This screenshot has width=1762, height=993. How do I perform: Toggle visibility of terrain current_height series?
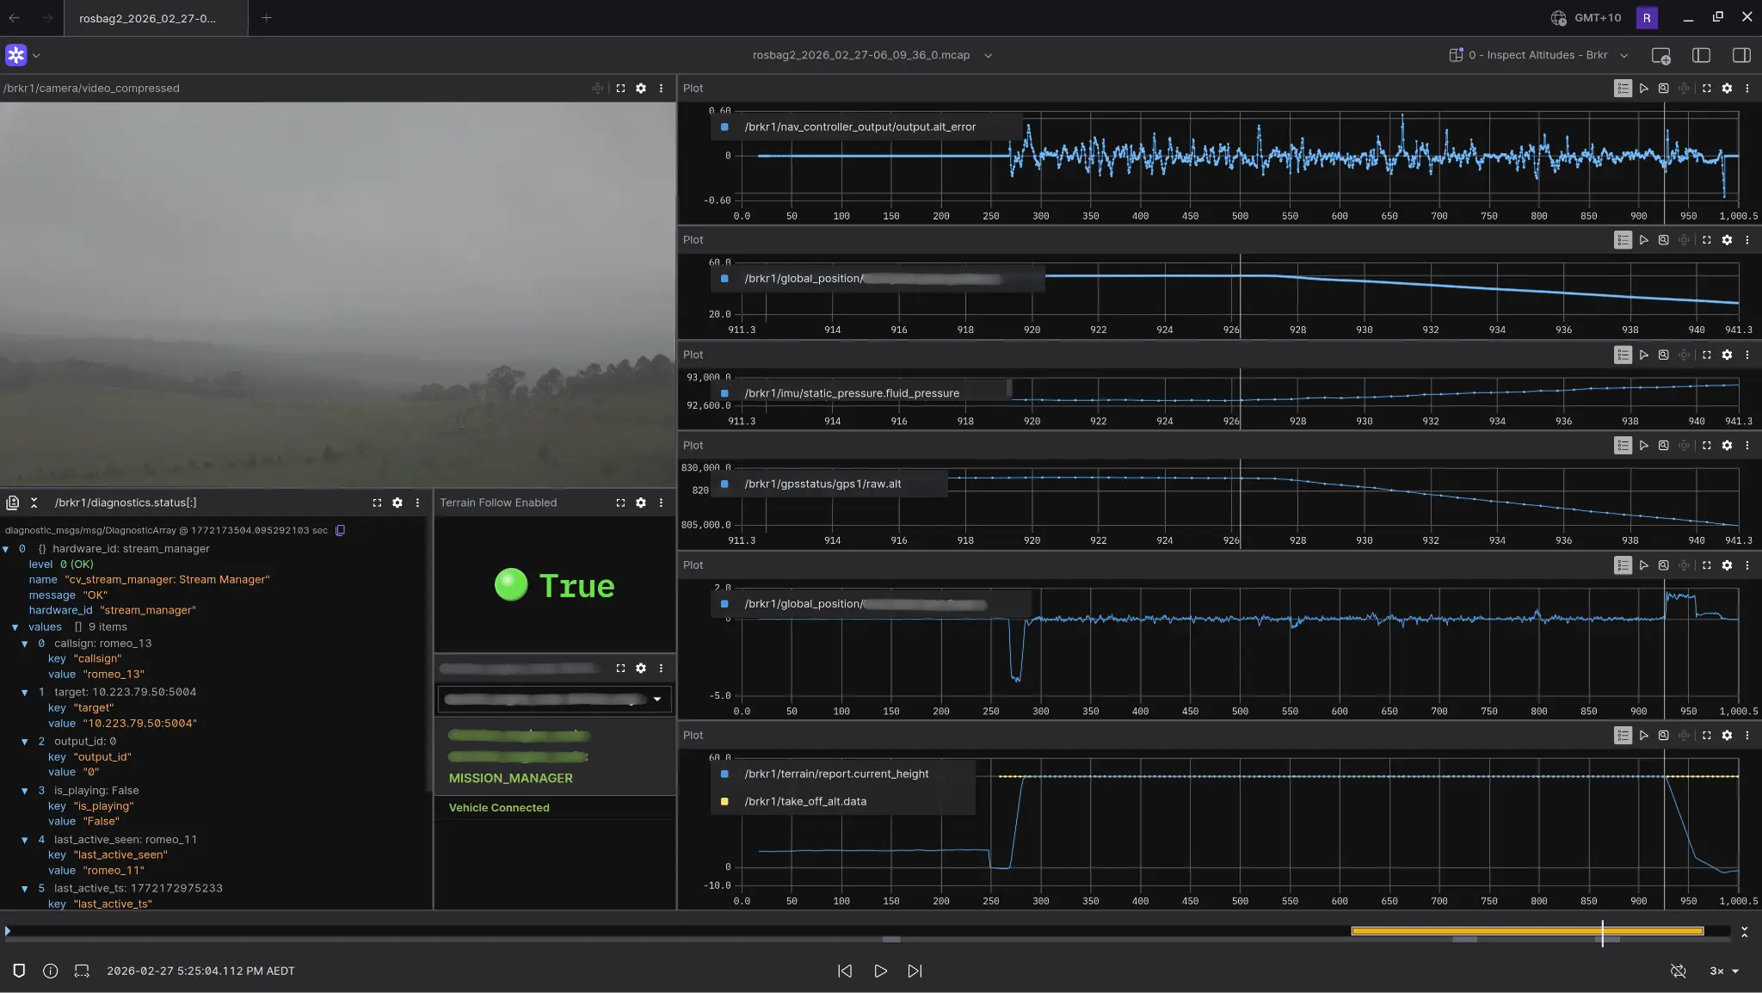724,774
